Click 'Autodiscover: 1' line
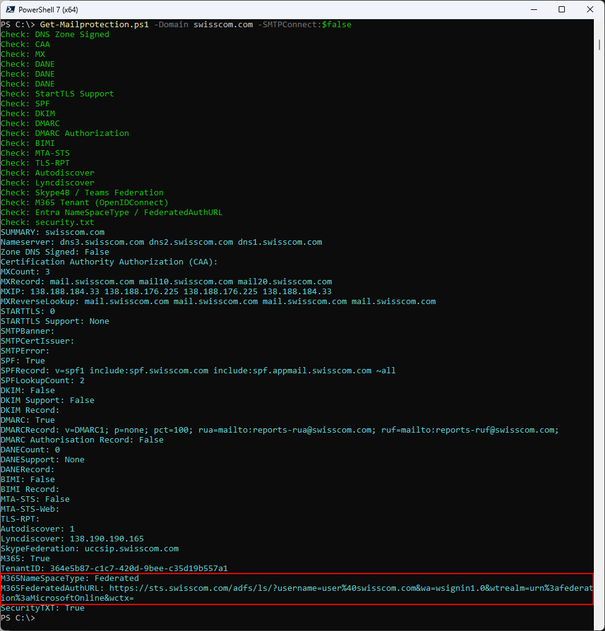The image size is (605, 631). click(x=38, y=529)
